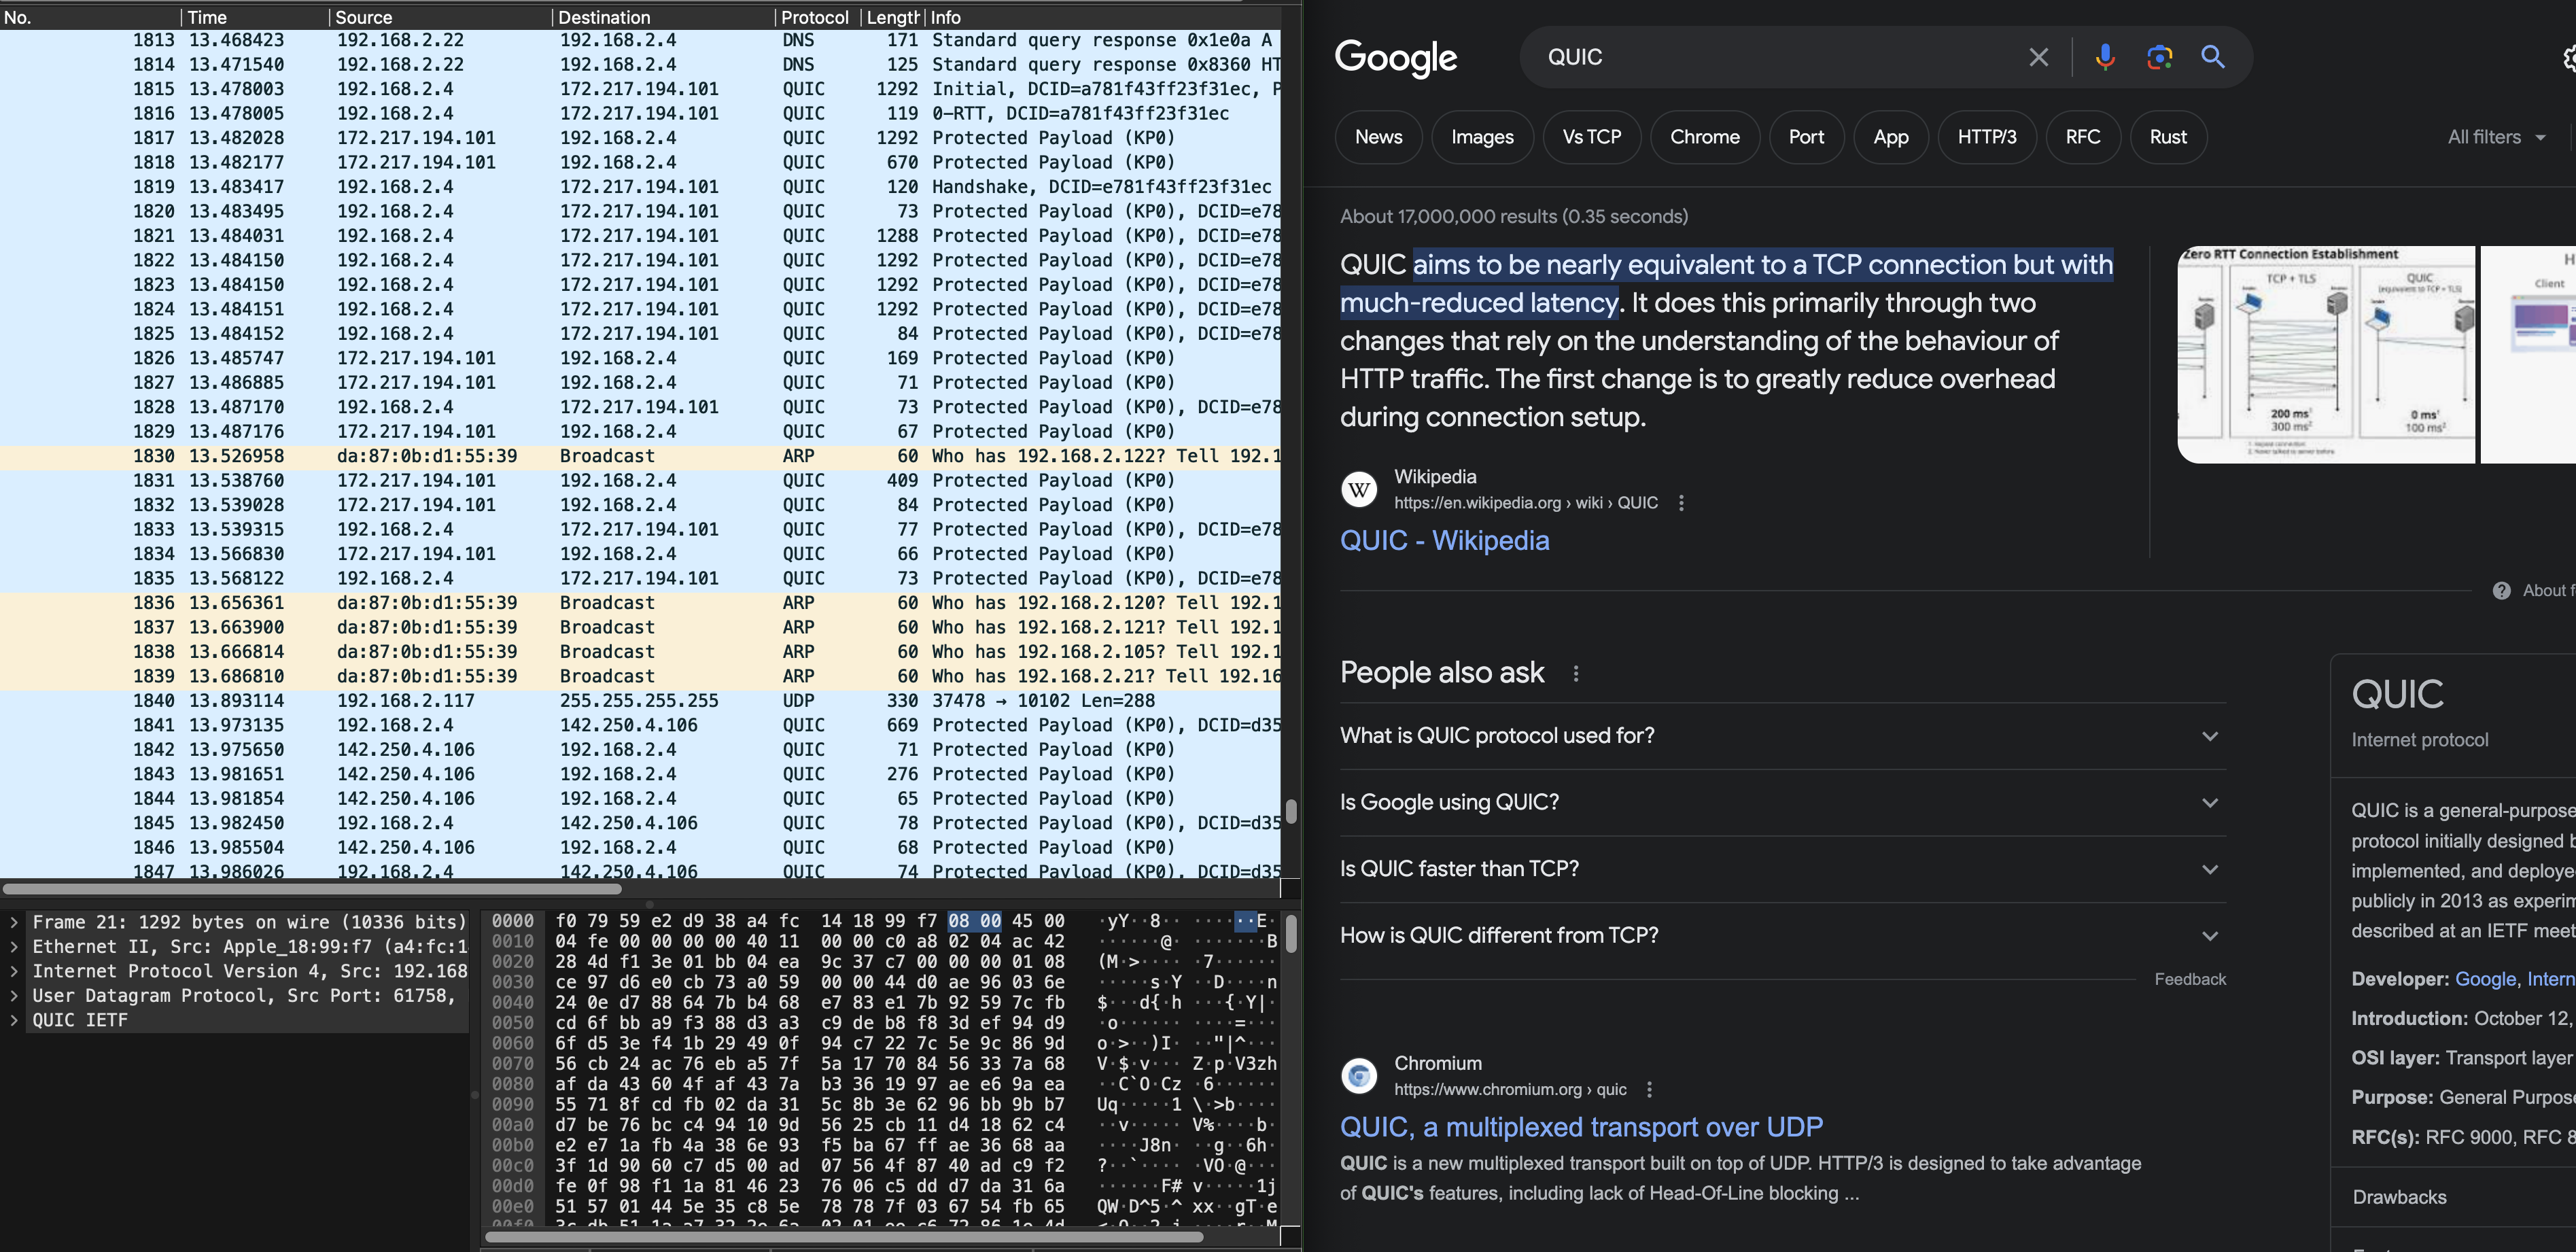Click the magnifying glass search button
Image resolution: width=2576 pixels, height=1252 pixels.
point(2213,57)
